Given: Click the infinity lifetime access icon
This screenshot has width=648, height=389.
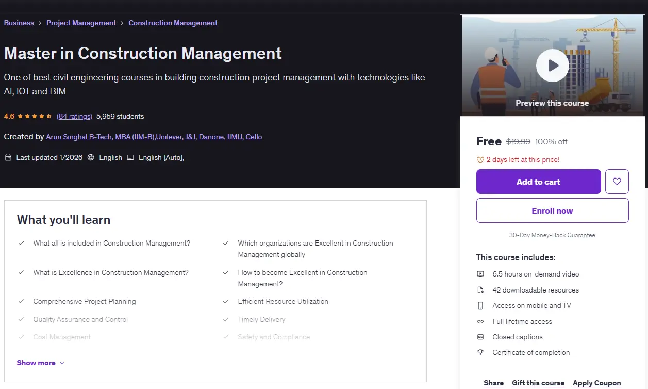Looking at the screenshot, I should coord(480,321).
